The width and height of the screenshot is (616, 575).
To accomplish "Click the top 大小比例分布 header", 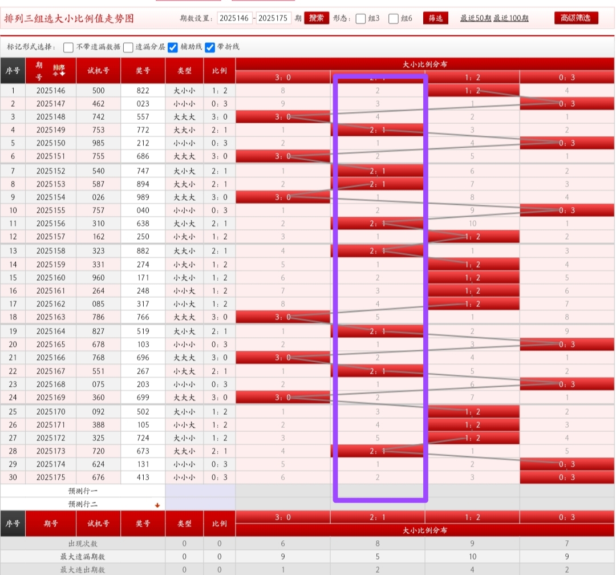I will point(425,64).
